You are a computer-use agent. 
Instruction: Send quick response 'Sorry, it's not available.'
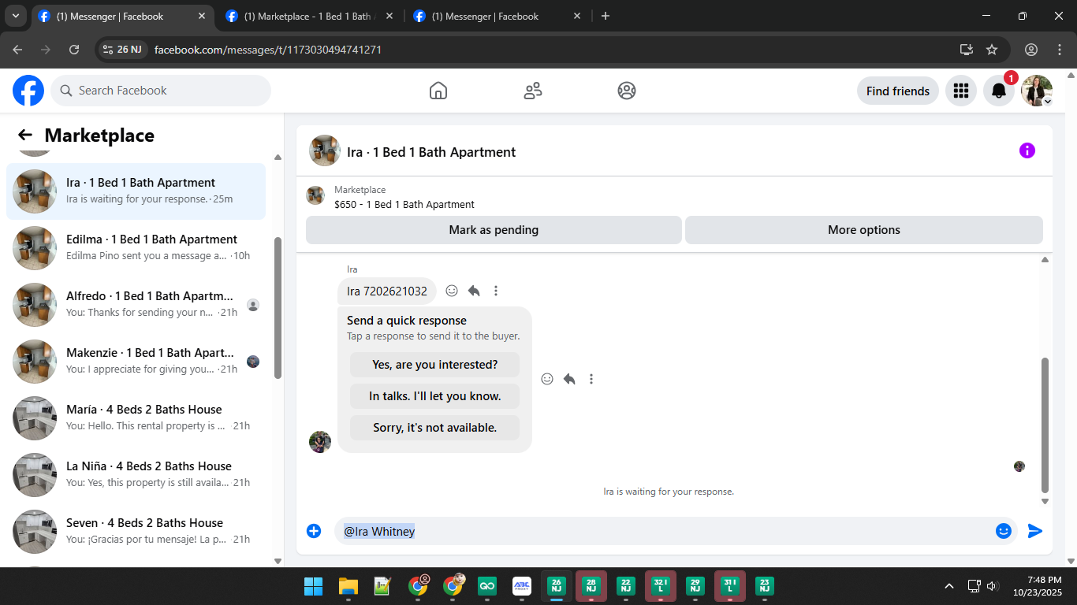coord(435,428)
